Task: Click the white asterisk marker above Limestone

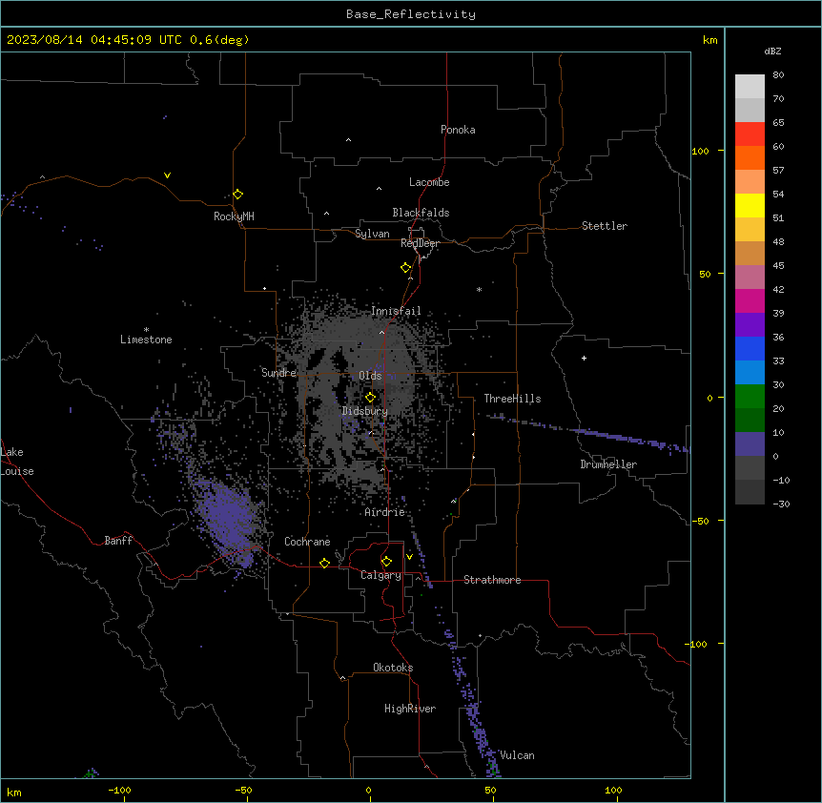Action: 146,330
